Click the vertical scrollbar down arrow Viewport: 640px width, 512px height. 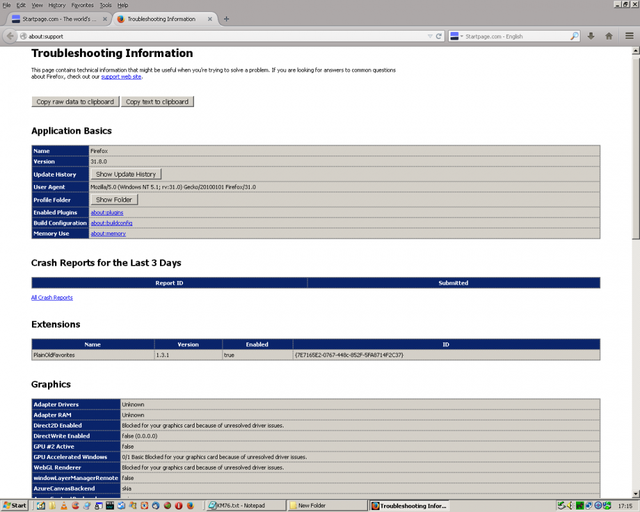[x=636, y=494]
